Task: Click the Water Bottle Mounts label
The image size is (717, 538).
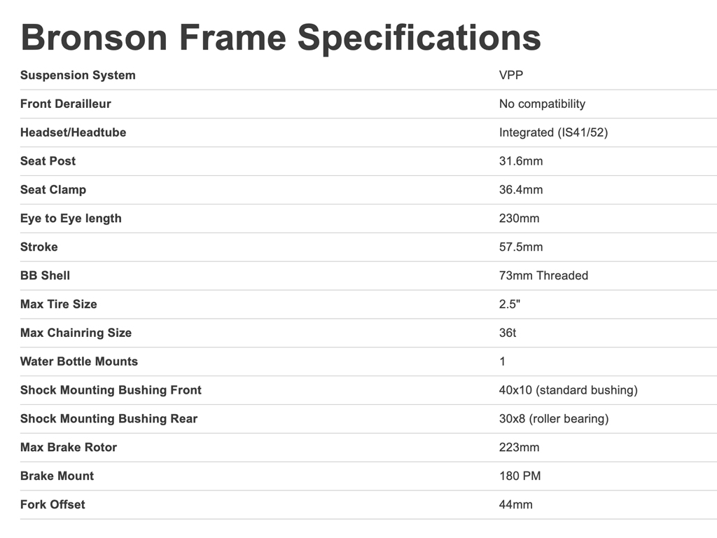Action: click(78, 361)
